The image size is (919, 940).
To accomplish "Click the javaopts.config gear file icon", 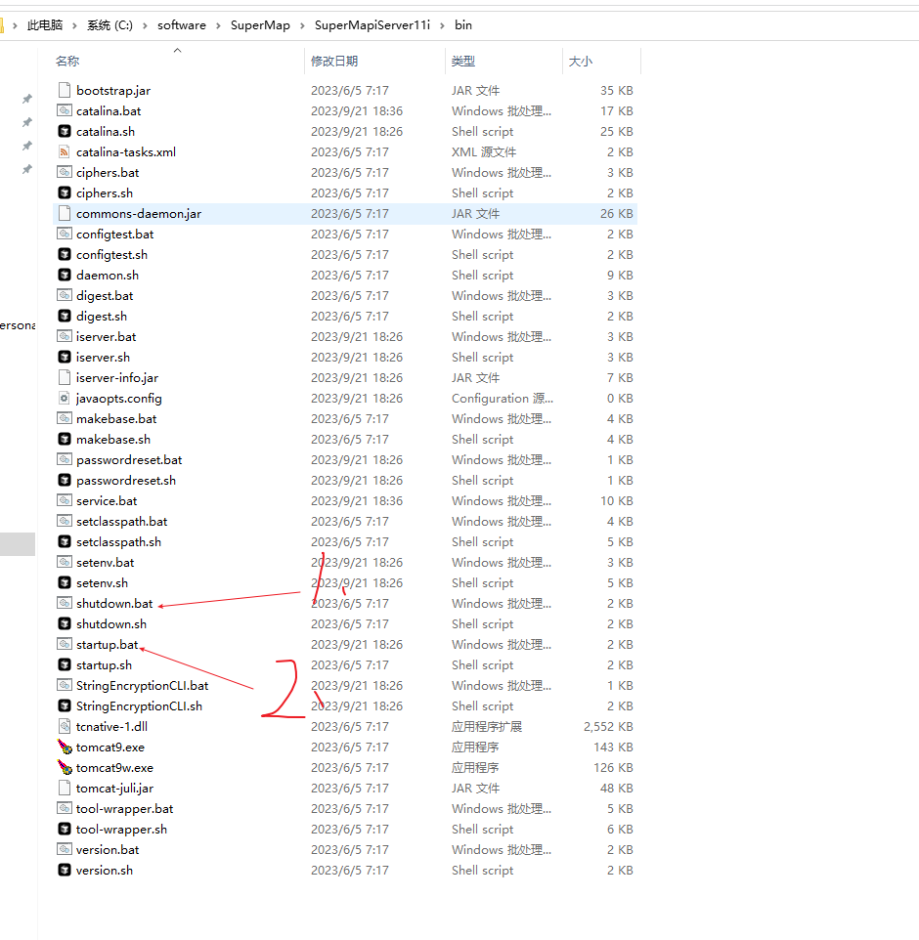I will pos(65,398).
